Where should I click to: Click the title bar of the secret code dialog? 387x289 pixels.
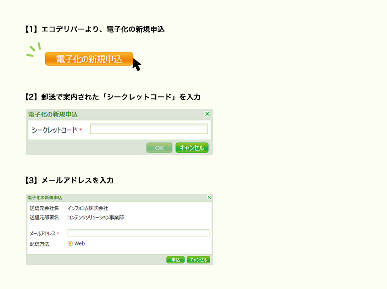121,114
